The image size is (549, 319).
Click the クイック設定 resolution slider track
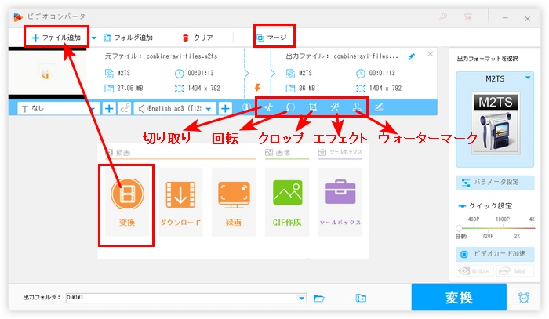click(494, 227)
